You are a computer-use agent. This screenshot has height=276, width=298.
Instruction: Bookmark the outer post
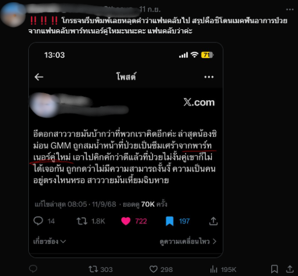274,269
